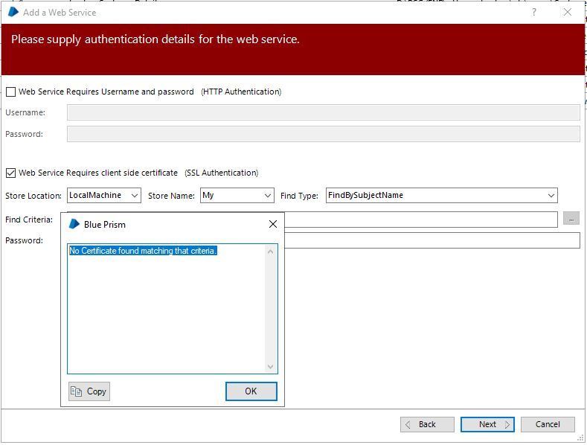This screenshot has width=587, height=445.
Task: Go to the Next wizard step
Action: pos(487,424)
